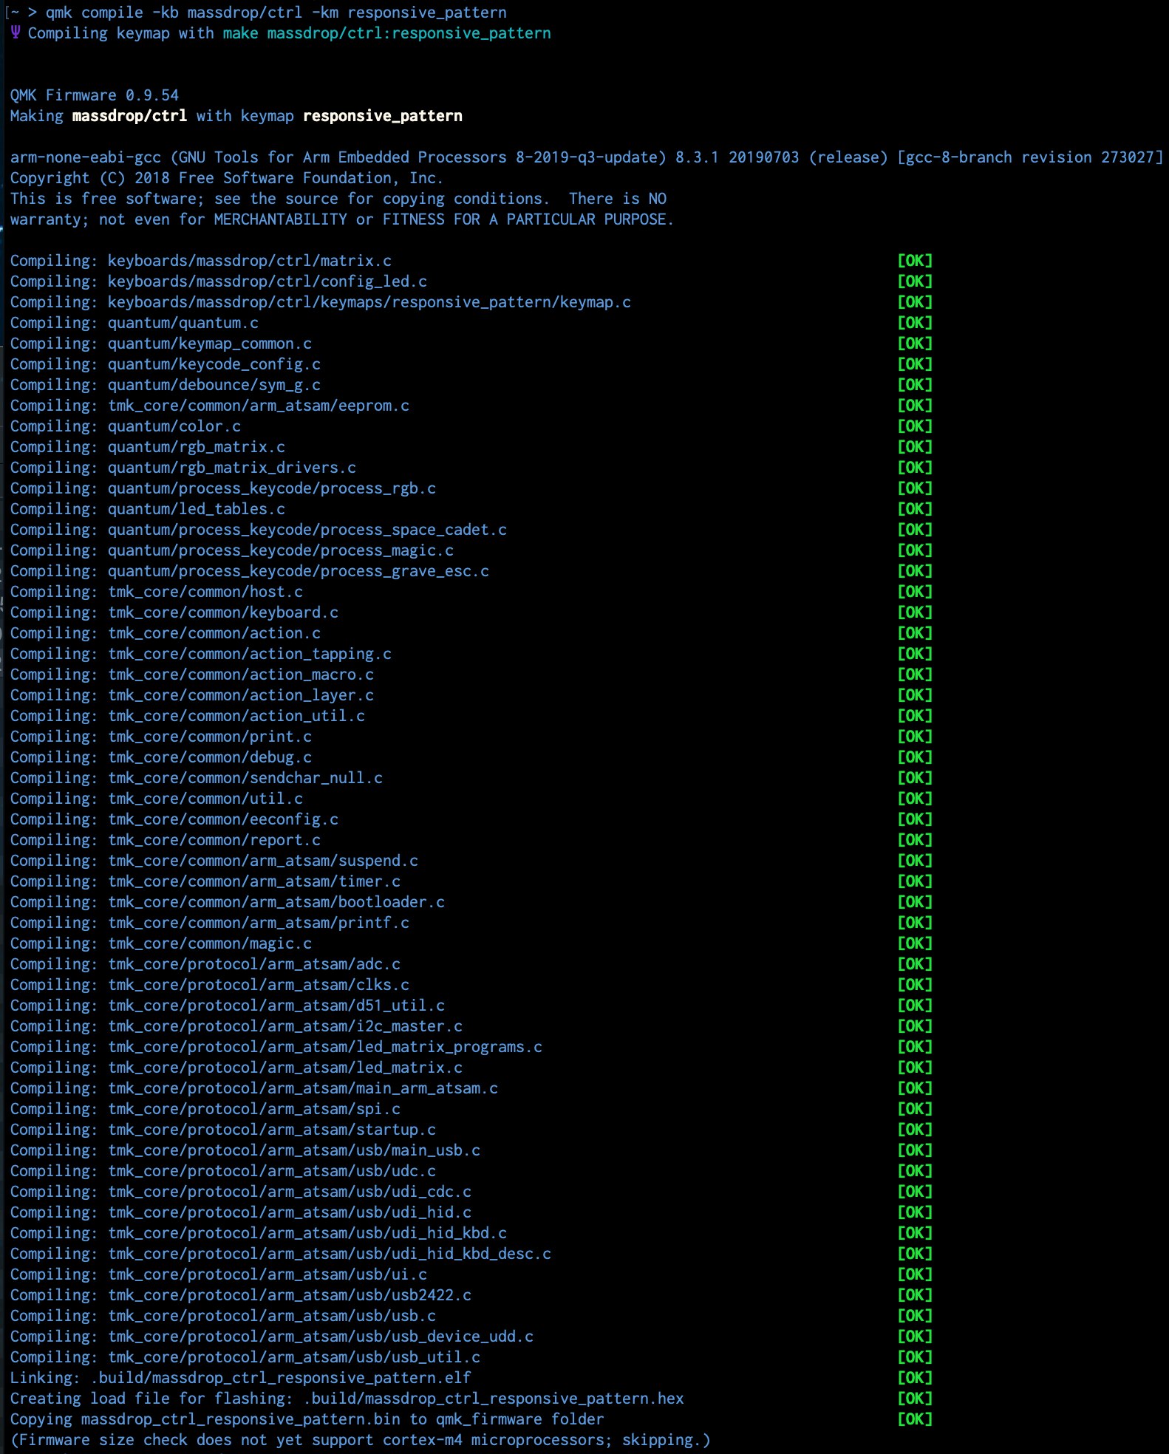Click the .build/massdrop_ctrl_responsive_pattern.hex path
This screenshot has height=1454, width=1169.
[493, 1399]
